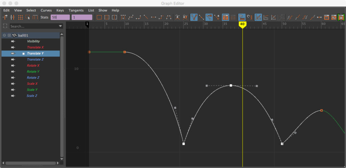
Task: Click the Stats frame field showing 50
Action: pyautogui.click(x=60, y=17)
